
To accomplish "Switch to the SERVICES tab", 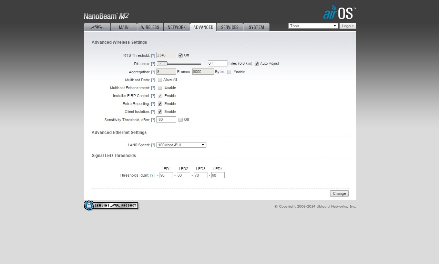I will (230, 27).
